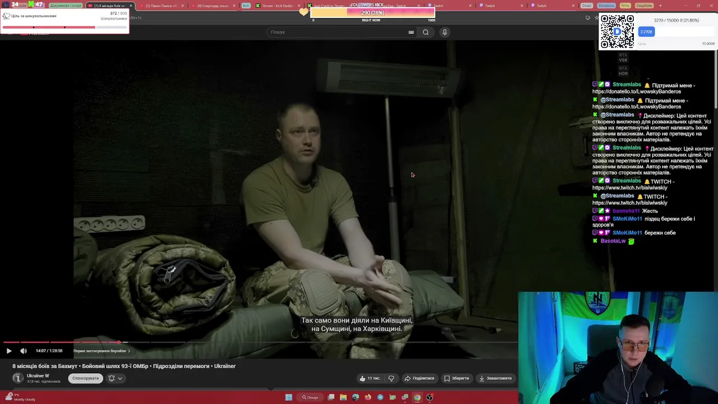The width and height of the screenshot is (718, 404).
Task: Toggle the RTX HDR badge
Action: pos(623,71)
